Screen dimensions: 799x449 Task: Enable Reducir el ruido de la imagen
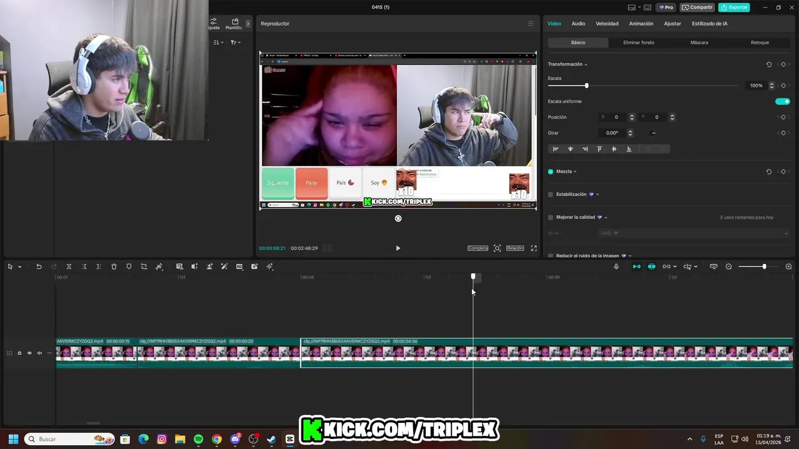tap(551, 256)
